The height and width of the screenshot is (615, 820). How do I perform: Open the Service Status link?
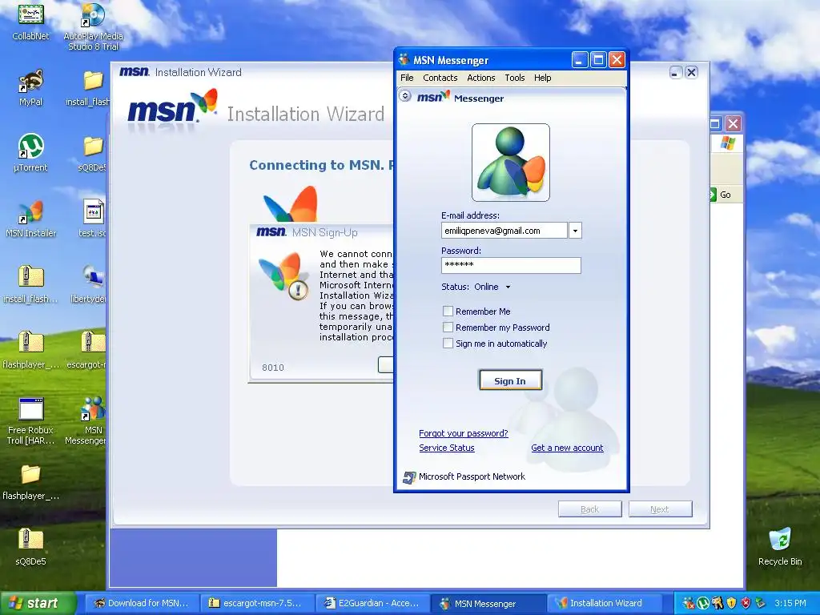click(x=447, y=448)
